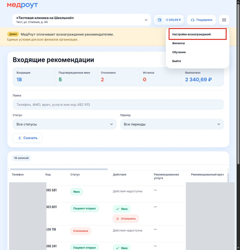Viewport: 240px width, 250px height.
Task: Click the horizontal table scrollbar
Action: [59, 169]
